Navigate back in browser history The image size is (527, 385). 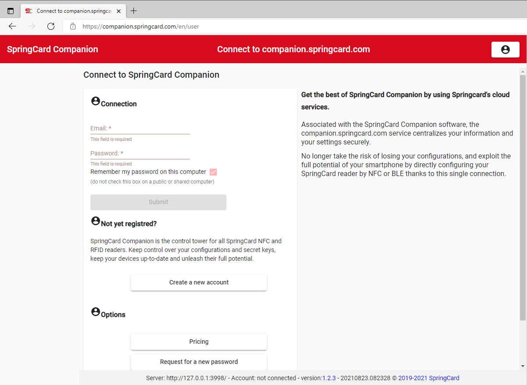pyautogui.click(x=12, y=26)
